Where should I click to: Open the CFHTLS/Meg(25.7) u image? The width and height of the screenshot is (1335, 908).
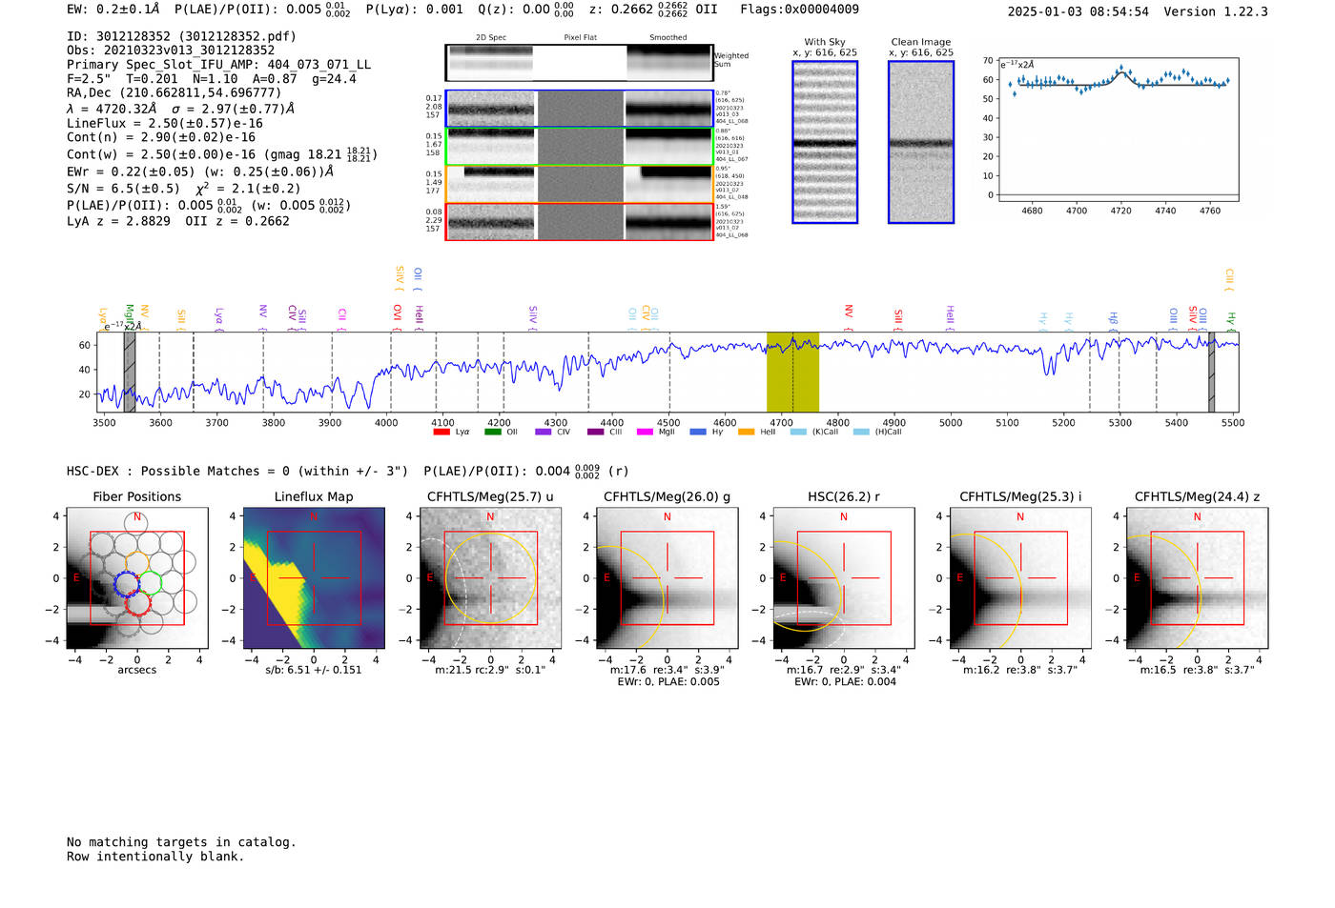tap(490, 577)
